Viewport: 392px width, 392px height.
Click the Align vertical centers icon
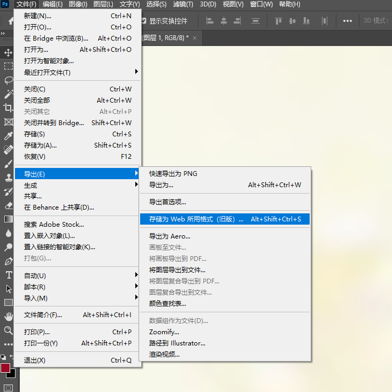click(292, 21)
